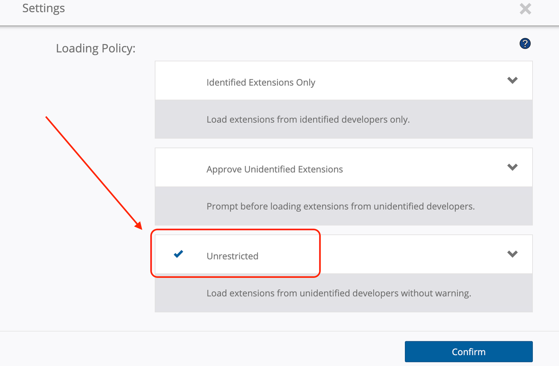This screenshot has height=366, width=559.
Task: Click the blue checkmark beside Unrestricted
Action: coord(179,254)
